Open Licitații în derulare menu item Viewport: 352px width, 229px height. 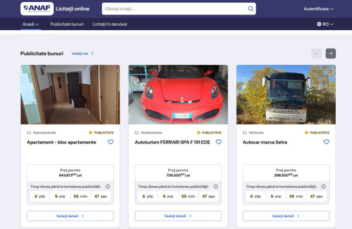point(110,24)
